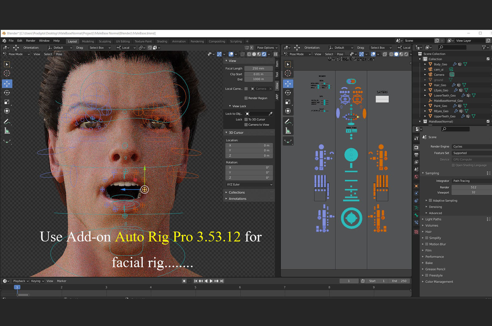
Task: Open the Pose Mode dropdown in left viewport
Action: tap(16, 54)
